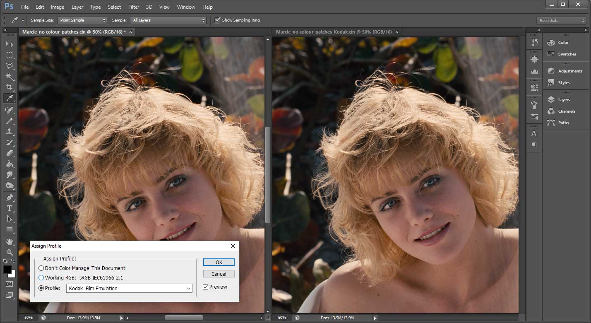Open the Character panel icon
Image resolution: width=591 pixels, height=323 pixels.
534,133
